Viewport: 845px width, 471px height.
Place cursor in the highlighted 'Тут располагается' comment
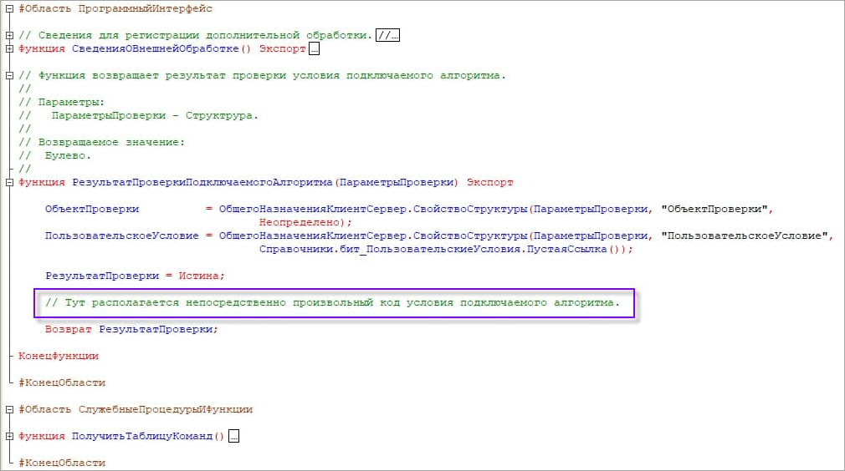point(333,302)
